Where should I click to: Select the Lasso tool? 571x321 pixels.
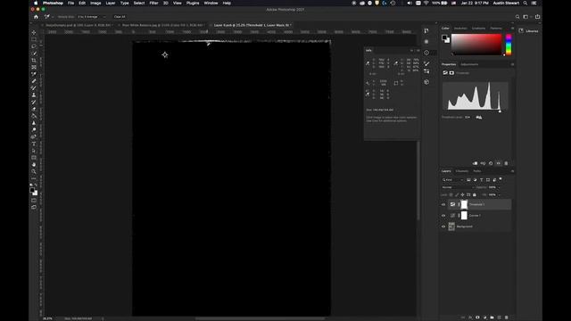tap(34, 46)
